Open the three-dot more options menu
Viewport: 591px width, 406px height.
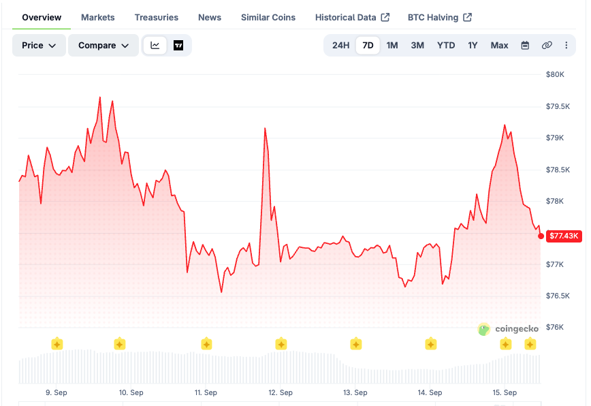[x=566, y=45]
